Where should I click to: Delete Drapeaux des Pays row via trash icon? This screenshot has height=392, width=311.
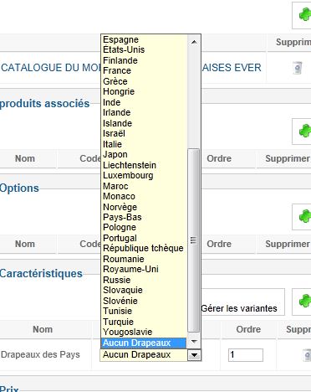[307, 355]
